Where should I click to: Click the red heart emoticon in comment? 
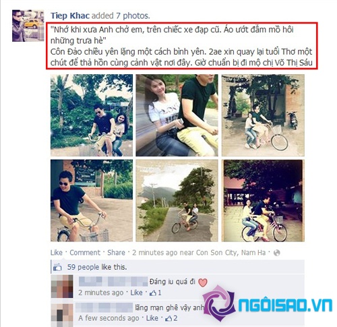click(x=203, y=283)
